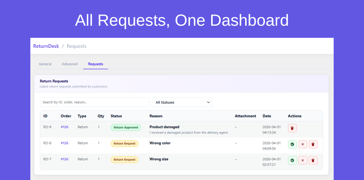Click the search by ID input field
This screenshot has height=180, width=364.
(95, 102)
